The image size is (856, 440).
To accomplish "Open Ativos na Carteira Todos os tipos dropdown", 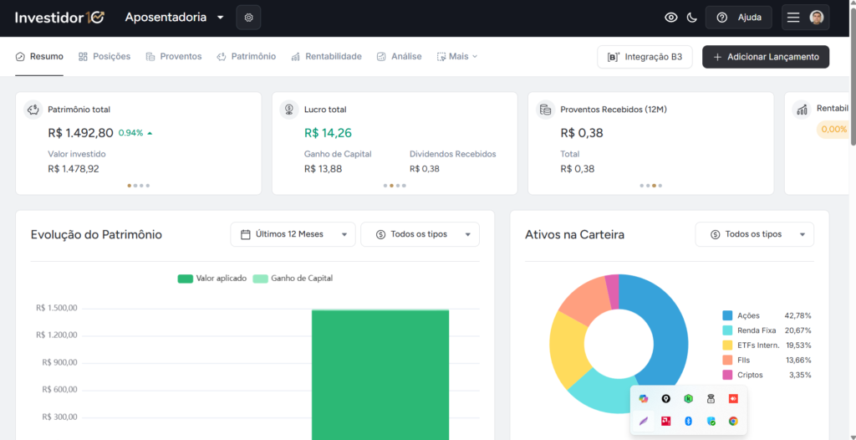I will coord(755,234).
